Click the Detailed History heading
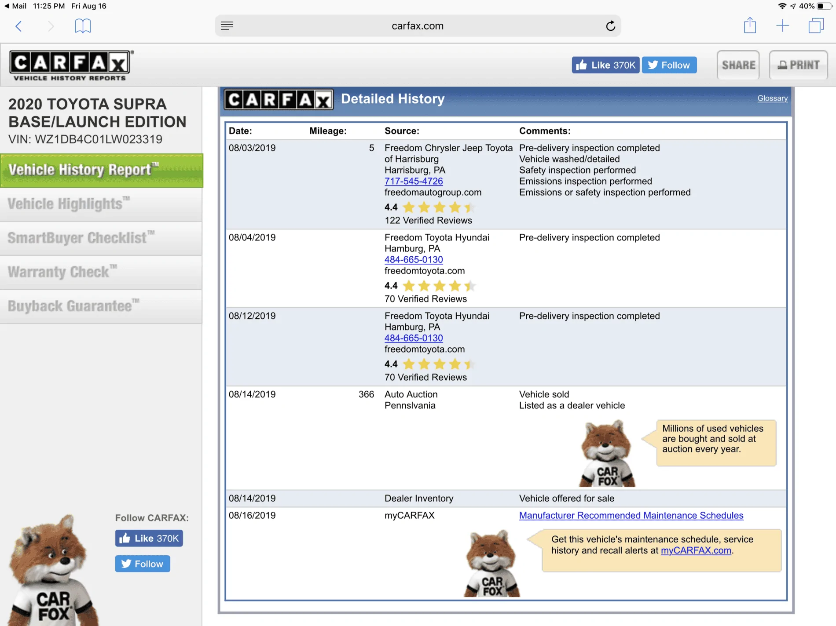The width and height of the screenshot is (836, 626). tap(393, 99)
